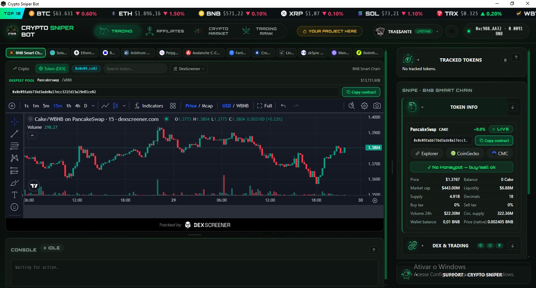The width and height of the screenshot is (536, 288).
Task: Copy contract in Token Info panel
Action: point(494,141)
